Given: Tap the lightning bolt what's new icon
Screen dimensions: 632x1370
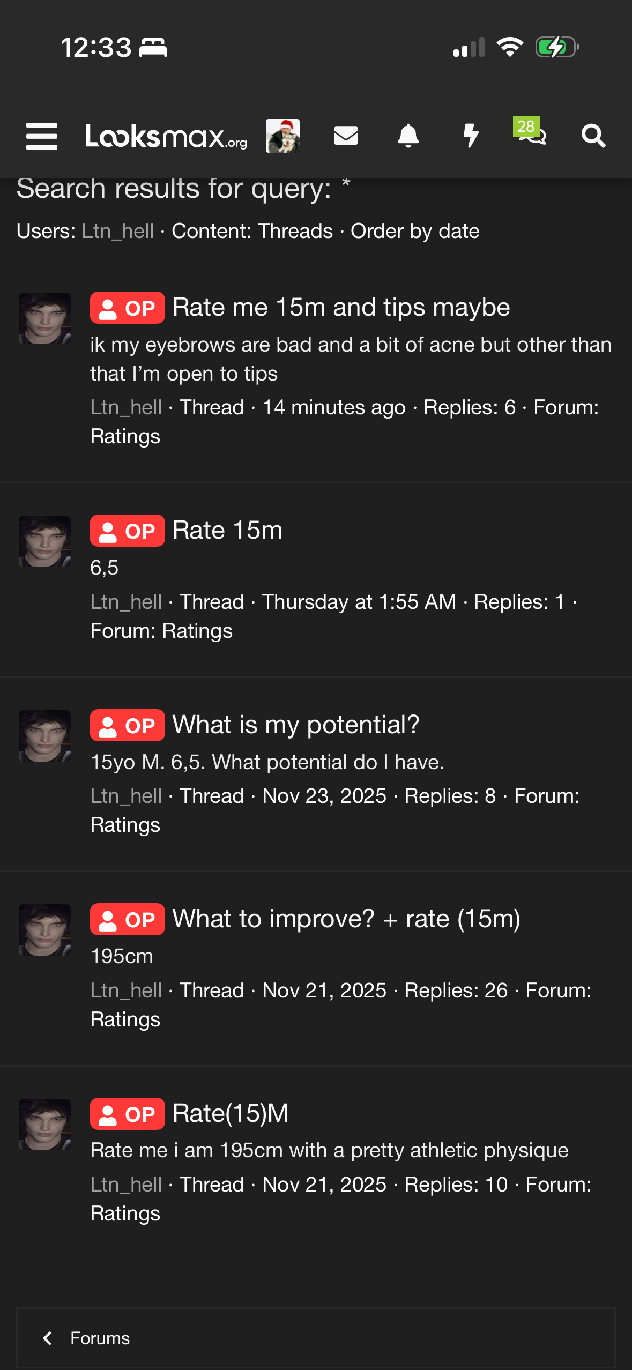Looking at the screenshot, I should pos(471,136).
